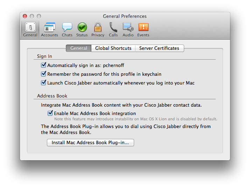250x188 pixels.
Task: Open the Audio preferences pane
Action: [x=128, y=29]
